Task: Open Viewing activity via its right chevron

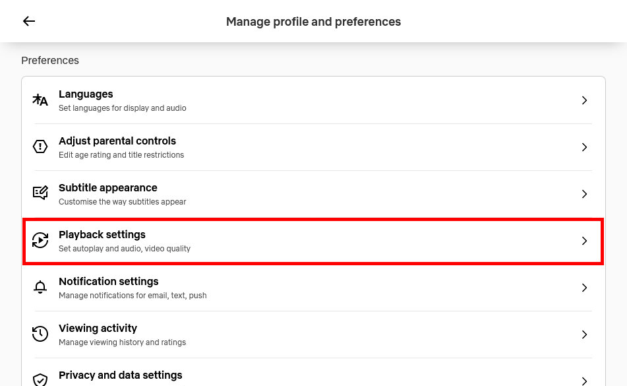Action: click(x=584, y=334)
